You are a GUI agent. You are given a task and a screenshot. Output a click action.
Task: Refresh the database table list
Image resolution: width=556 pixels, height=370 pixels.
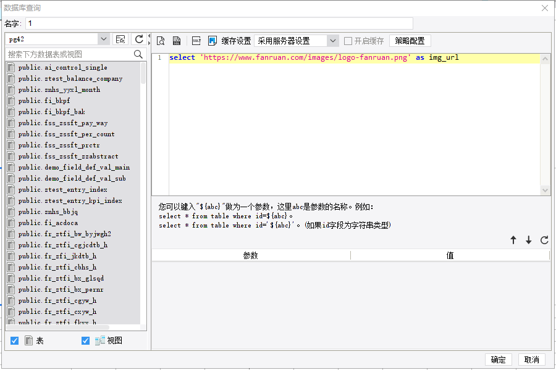coord(139,39)
